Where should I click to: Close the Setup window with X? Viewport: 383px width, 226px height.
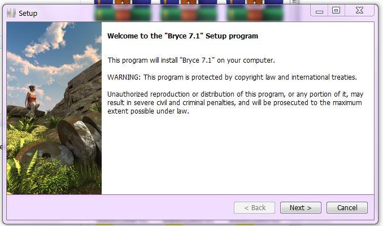(x=359, y=11)
